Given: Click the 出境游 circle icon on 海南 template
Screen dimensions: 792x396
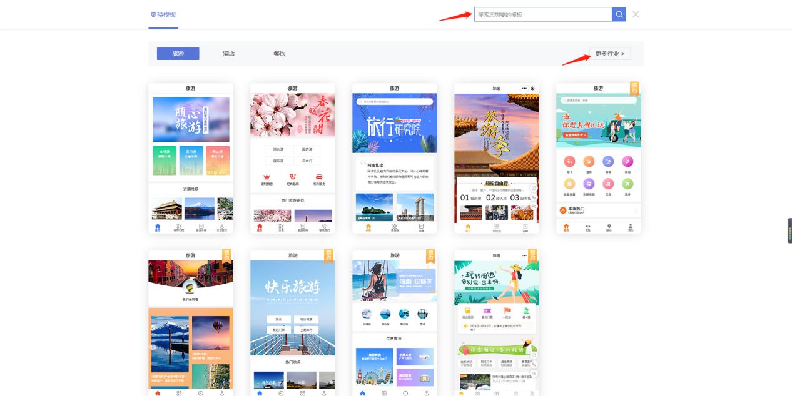Looking at the screenshot, I should (367, 314).
